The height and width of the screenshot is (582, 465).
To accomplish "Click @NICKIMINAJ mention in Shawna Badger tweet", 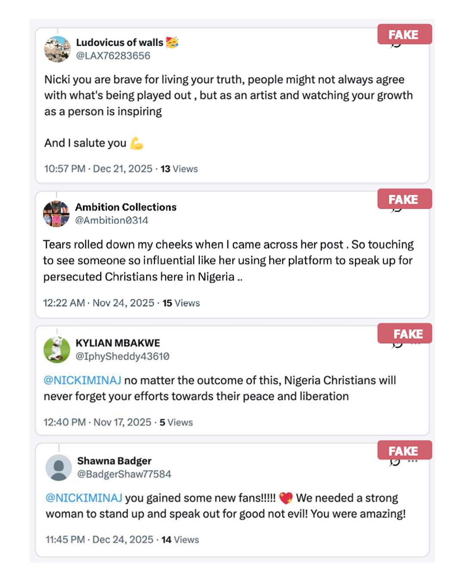I will (84, 498).
